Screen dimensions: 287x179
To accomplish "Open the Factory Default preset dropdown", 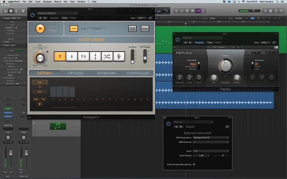I will [x=57, y=13].
